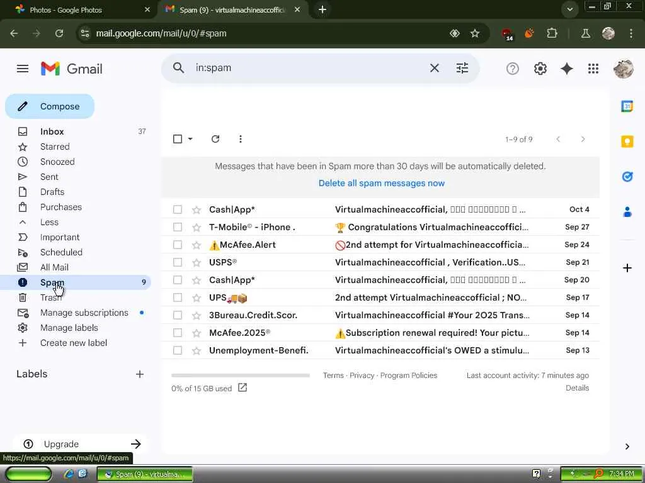Star the USPS email

pyautogui.click(x=197, y=262)
